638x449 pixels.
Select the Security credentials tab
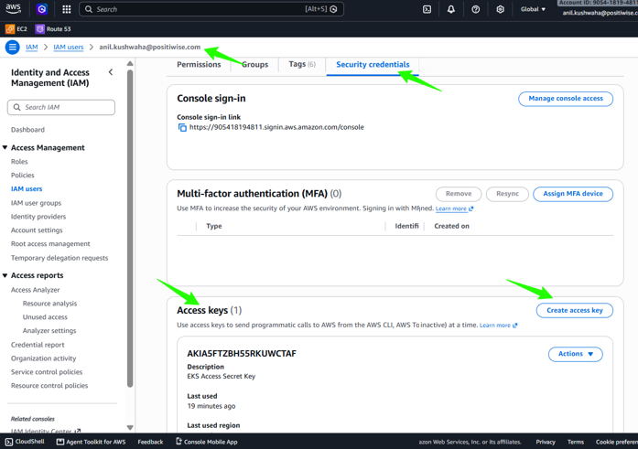click(x=373, y=65)
